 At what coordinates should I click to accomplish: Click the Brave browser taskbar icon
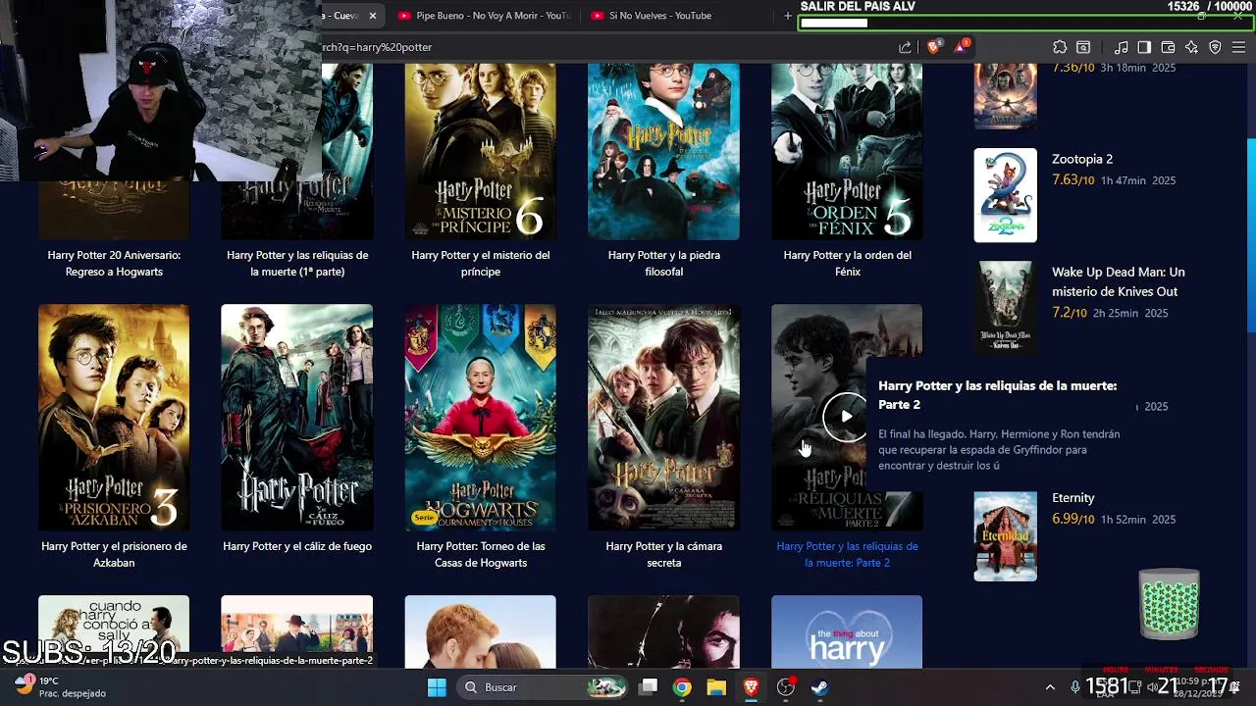pyautogui.click(x=751, y=687)
